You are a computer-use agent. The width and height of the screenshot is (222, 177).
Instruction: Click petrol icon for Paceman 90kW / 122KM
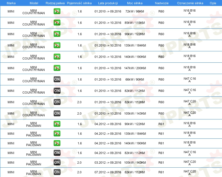pyautogui.click(x=57, y=124)
